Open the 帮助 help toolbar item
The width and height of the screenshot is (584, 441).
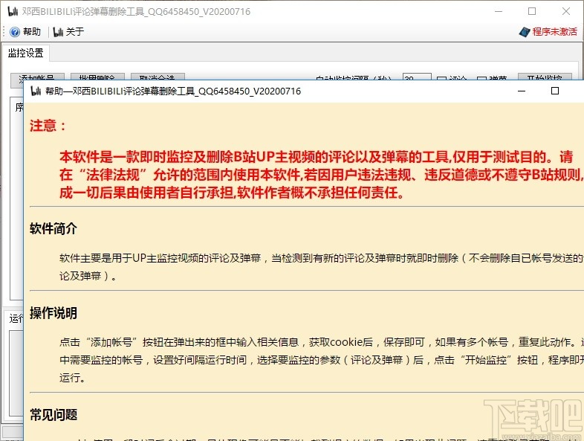25,32
